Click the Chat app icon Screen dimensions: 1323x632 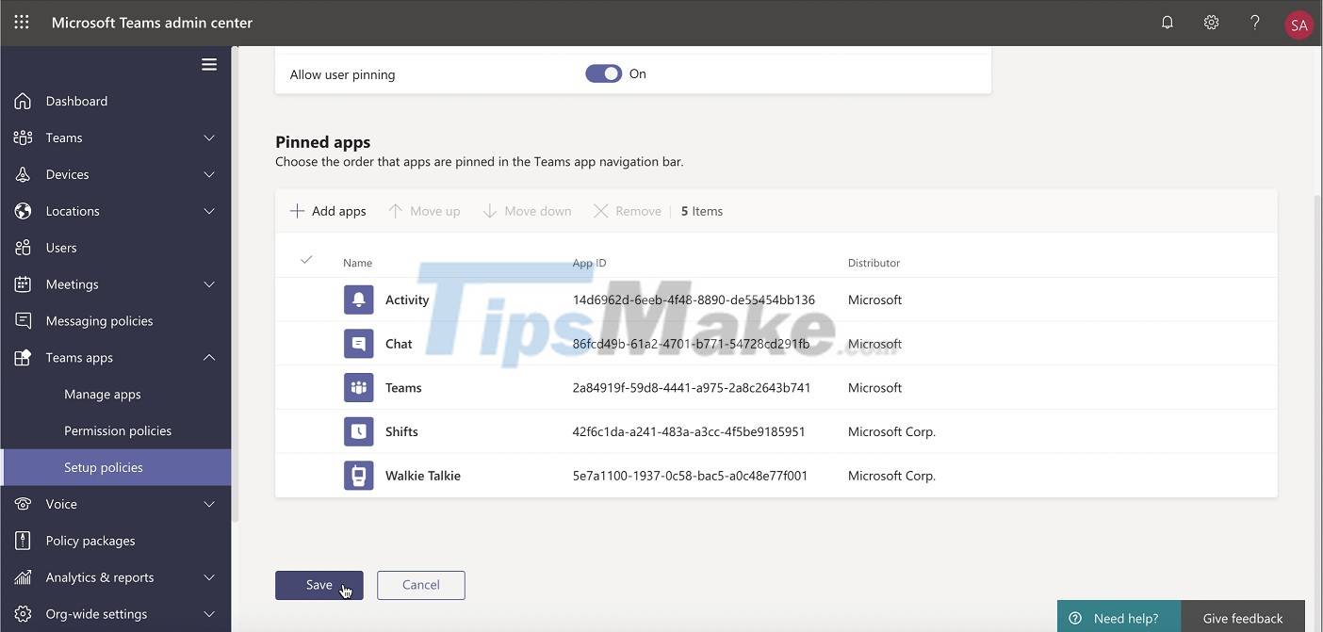point(358,343)
